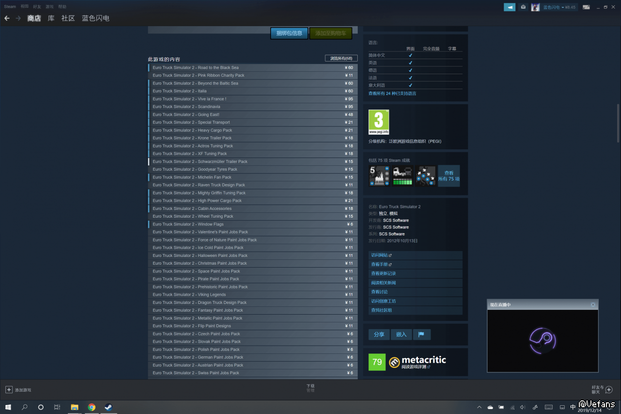Open Road to the Black Sea DLC row
The width and height of the screenshot is (621, 414).
tap(253, 68)
